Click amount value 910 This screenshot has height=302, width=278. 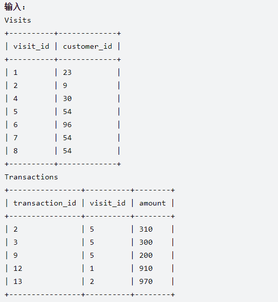(x=146, y=268)
